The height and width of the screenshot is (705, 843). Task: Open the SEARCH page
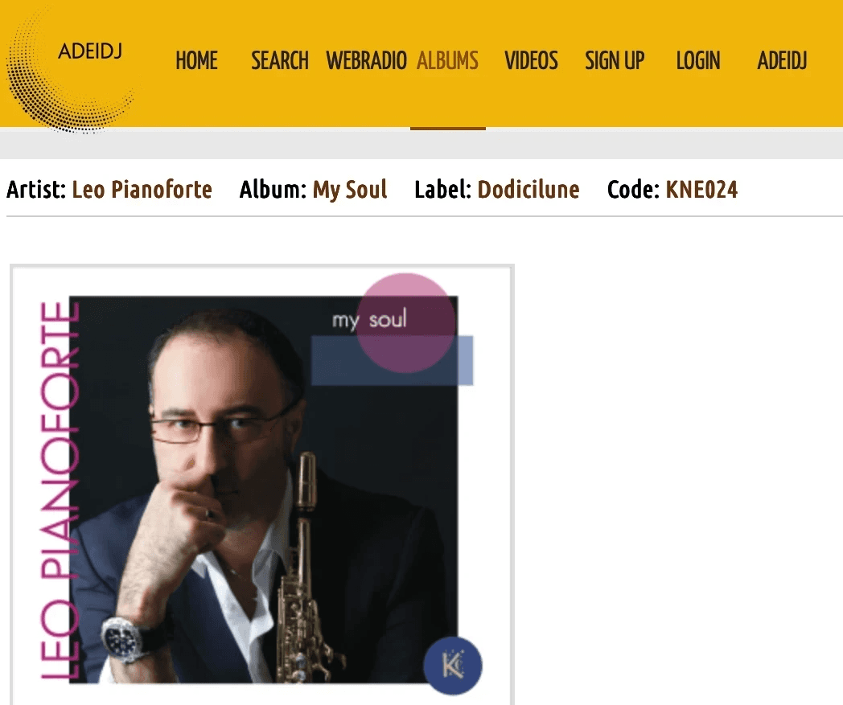click(x=280, y=60)
